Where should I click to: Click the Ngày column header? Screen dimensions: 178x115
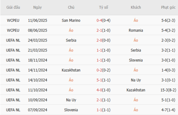(x=38, y=7)
